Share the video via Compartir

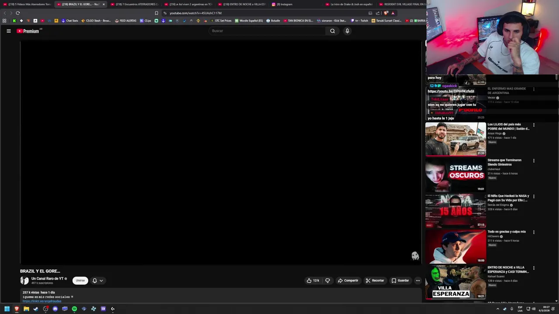(x=348, y=280)
